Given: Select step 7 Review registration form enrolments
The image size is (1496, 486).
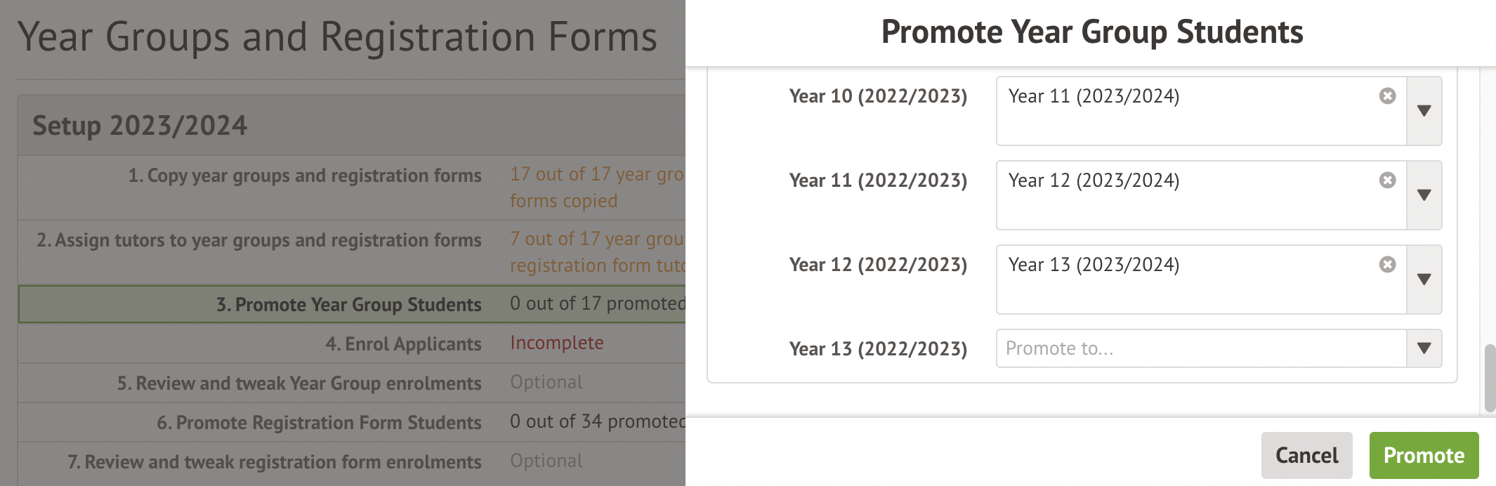Looking at the screenshot, I should coord(275,462).
